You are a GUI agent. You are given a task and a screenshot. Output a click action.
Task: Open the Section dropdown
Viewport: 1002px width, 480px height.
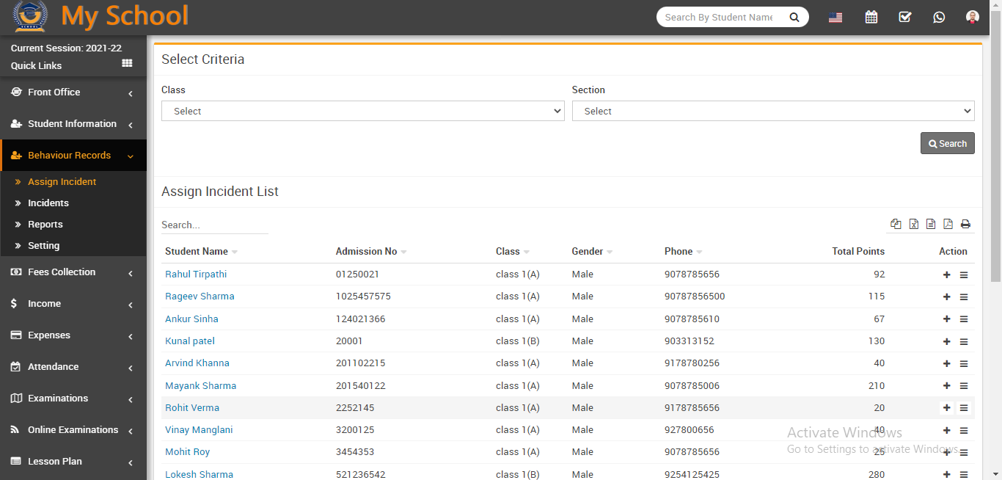click(772, 112)
